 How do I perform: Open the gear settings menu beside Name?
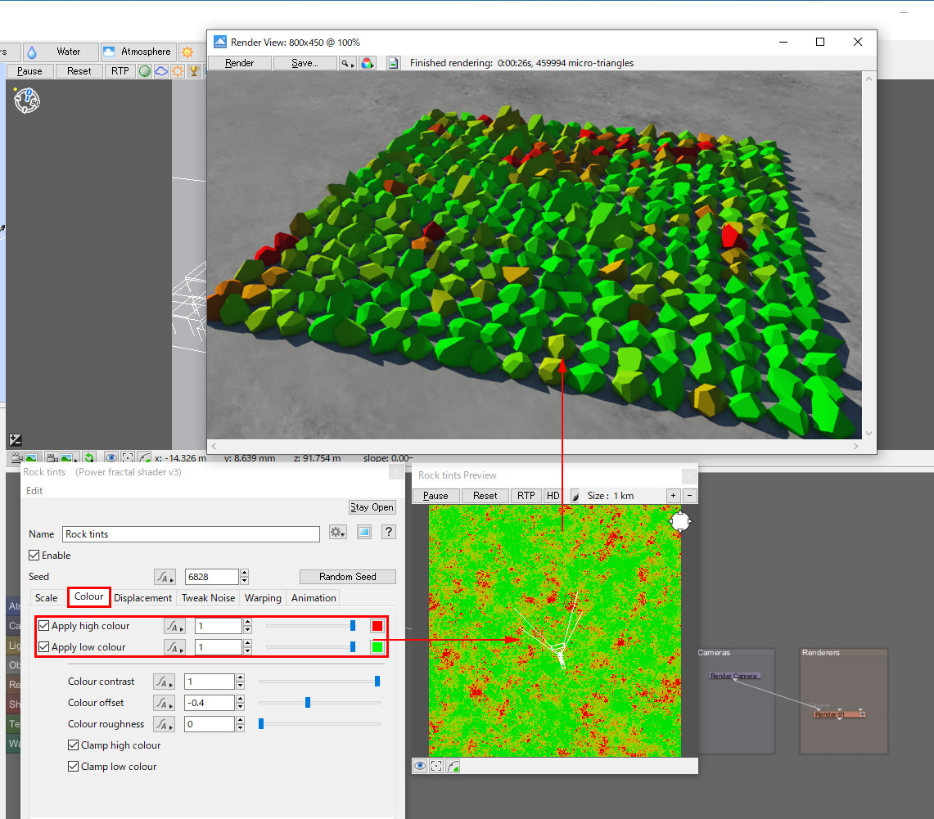336,533
